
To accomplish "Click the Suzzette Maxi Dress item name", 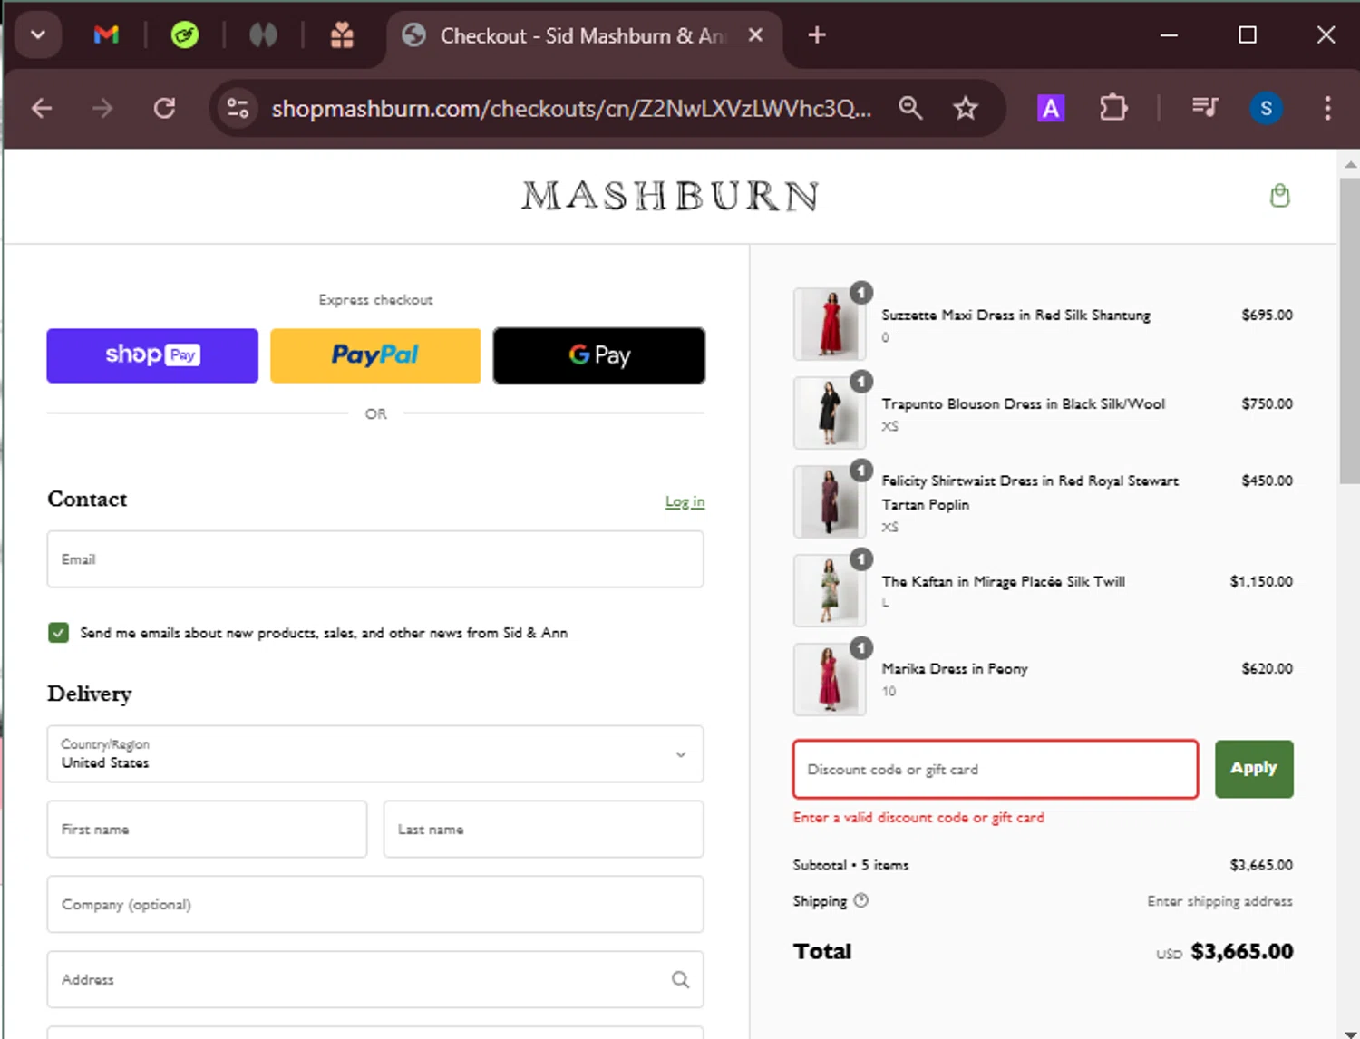I will pyautogui.click(x=1015, y=315).
